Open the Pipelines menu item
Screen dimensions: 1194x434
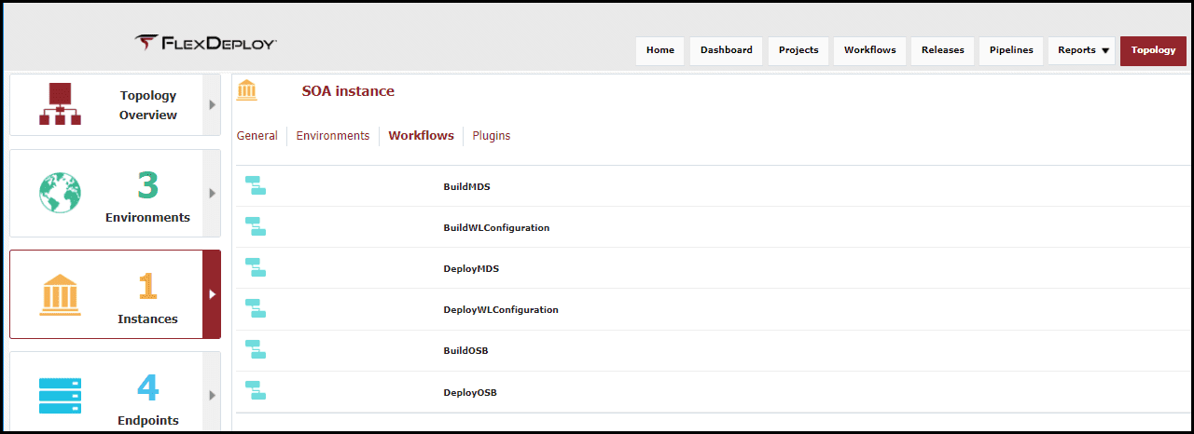(x=1011, y=50)
